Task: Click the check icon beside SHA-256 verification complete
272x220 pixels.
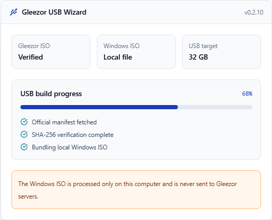Action: pos(24,134)
